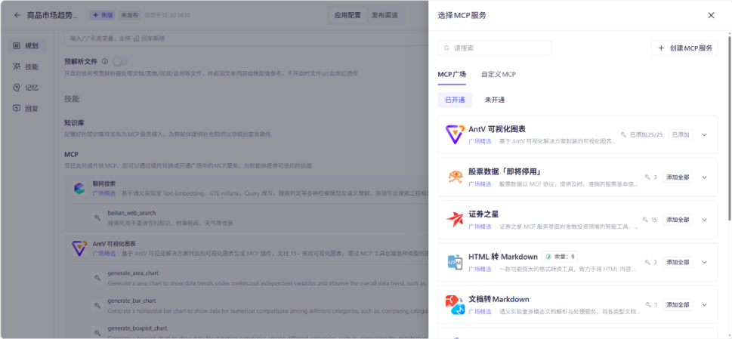Click the 知识库 section heading
This screenshot has width=732, height=339.
(x=74, y=123)
